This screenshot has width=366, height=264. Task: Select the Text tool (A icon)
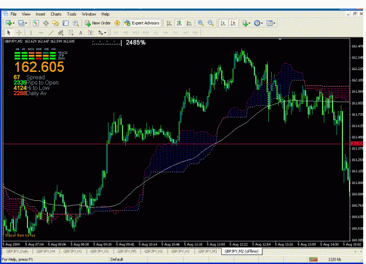tap(81, 33)
